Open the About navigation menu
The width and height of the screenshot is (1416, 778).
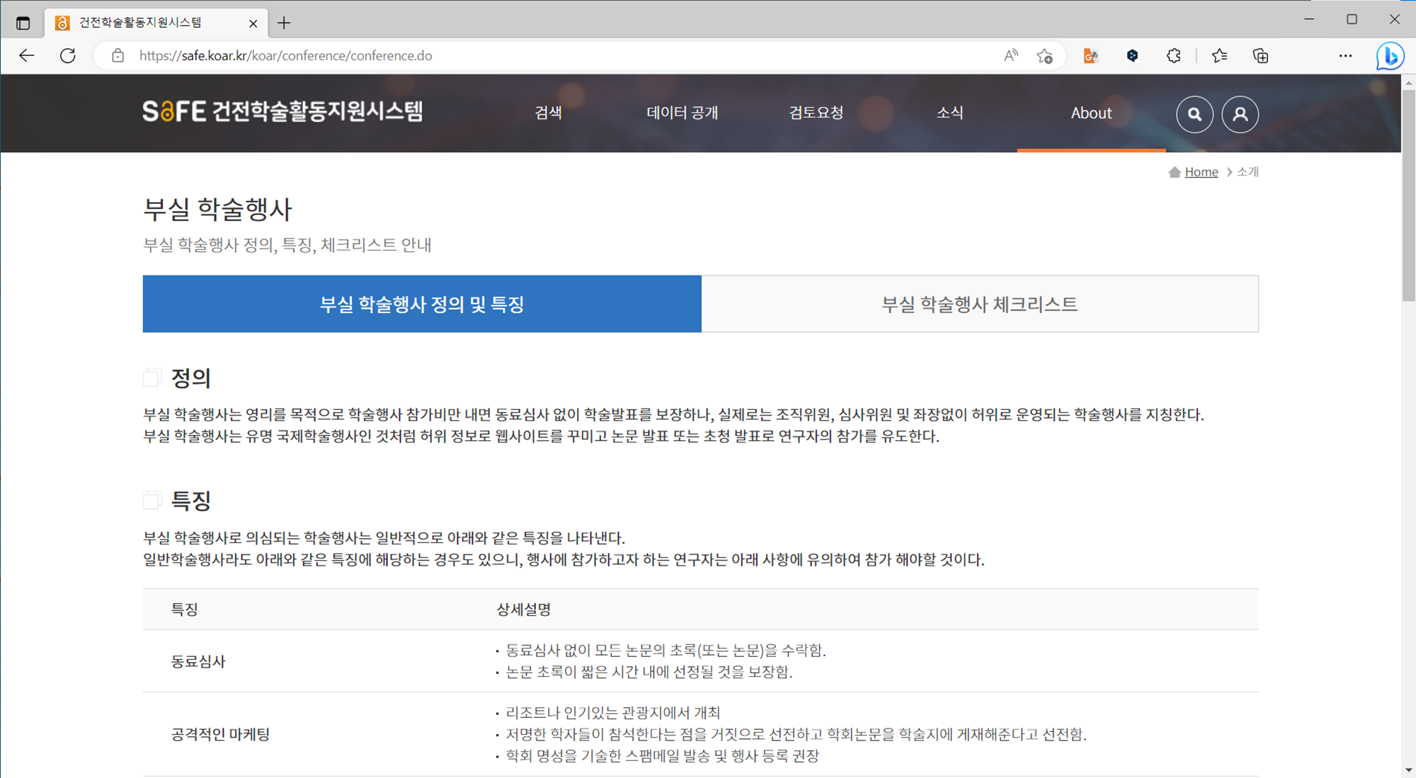pos(1091,113)
